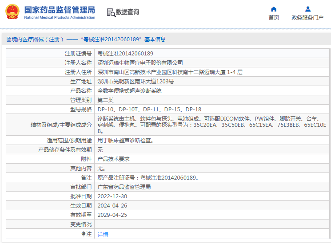Click the NMPA national emblem logo
The height and width of the screenshot is (243, 331).
point(12,12)
